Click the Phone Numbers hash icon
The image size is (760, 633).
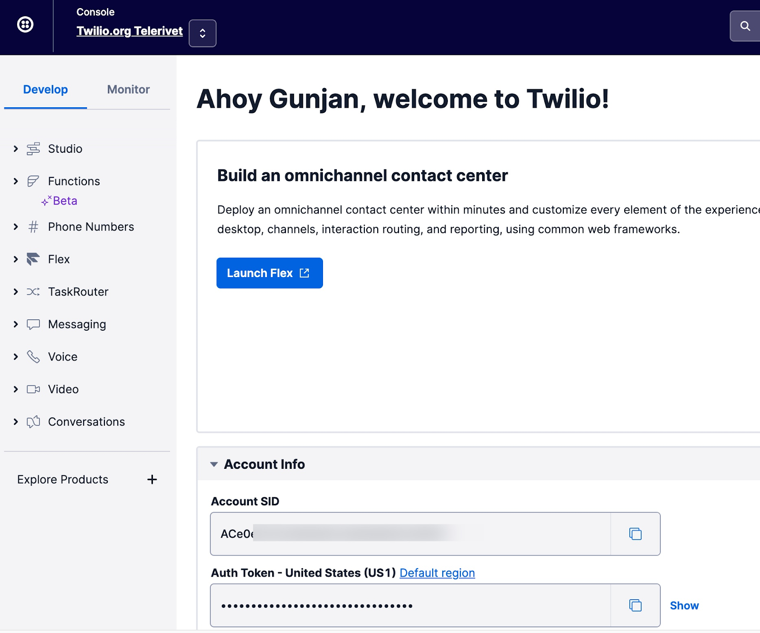coord(33,227)
